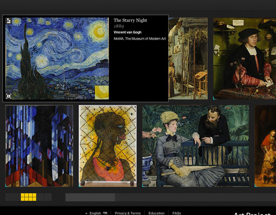Click the artist name 'Vincent van Gogh'
Image resolution: width=276 pixels, height=215 pixels.
[127, 32]
